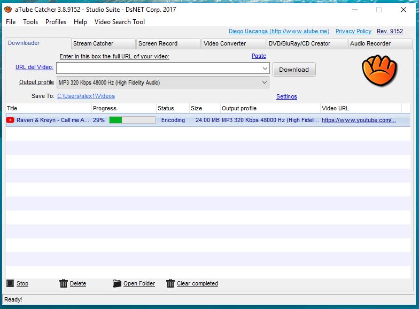
Task: Open the youtube.com video URL link
Action: pyautogui.click(x=359, y=120)
